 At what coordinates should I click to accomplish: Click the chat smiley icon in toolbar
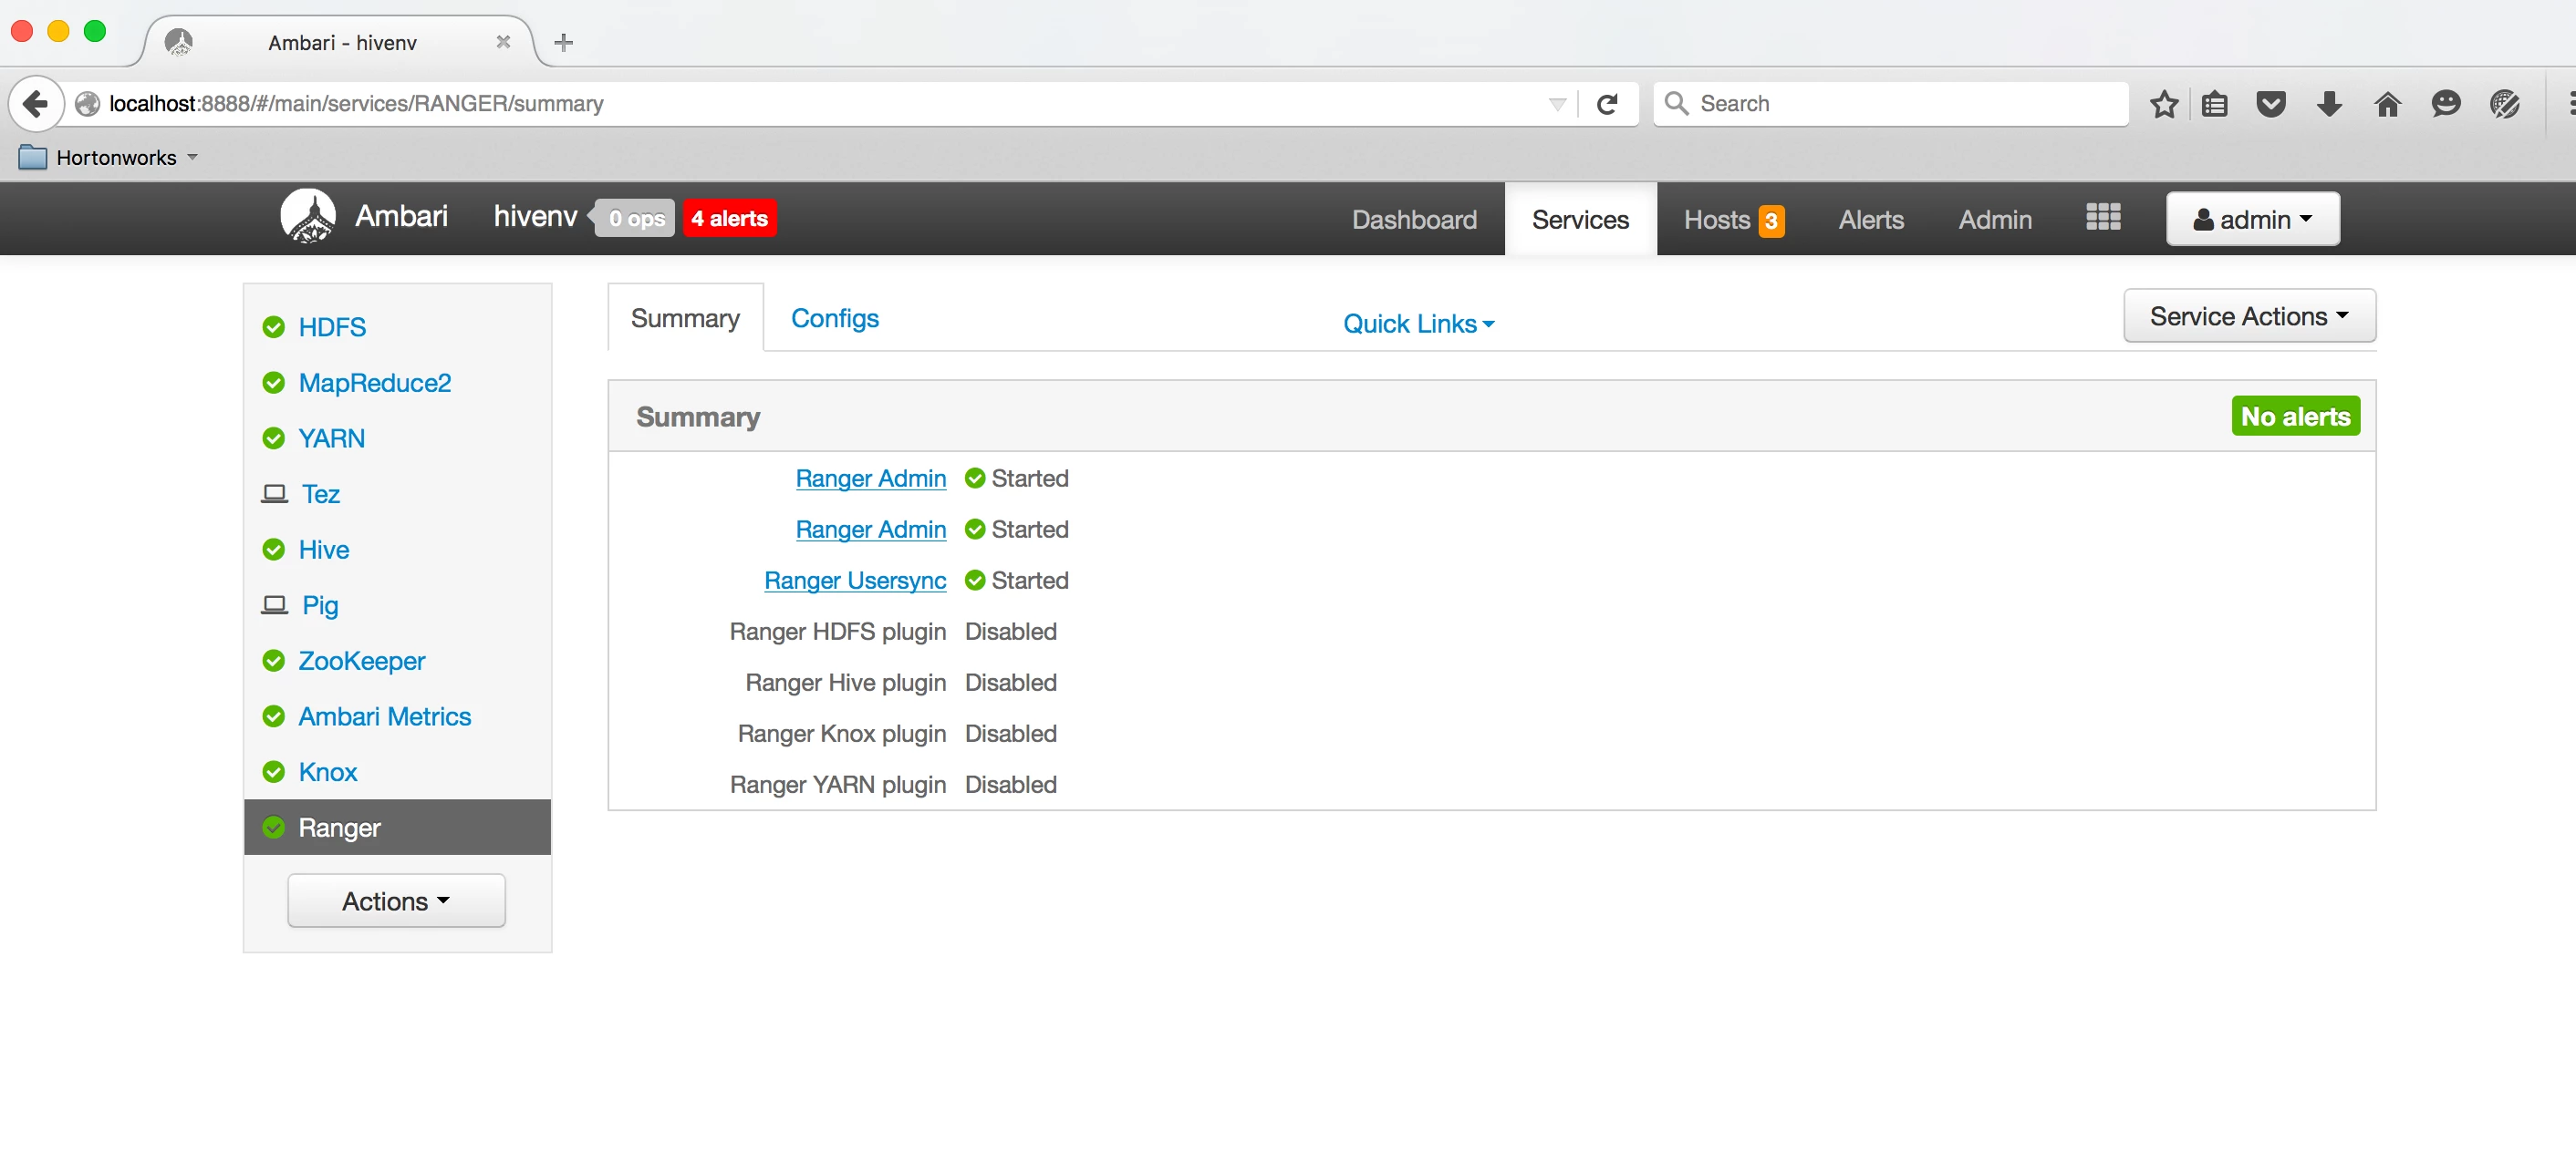tap(2445, 104)
